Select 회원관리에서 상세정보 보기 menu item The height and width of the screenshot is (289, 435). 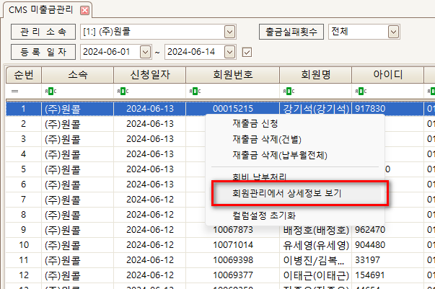pos(286,194)
